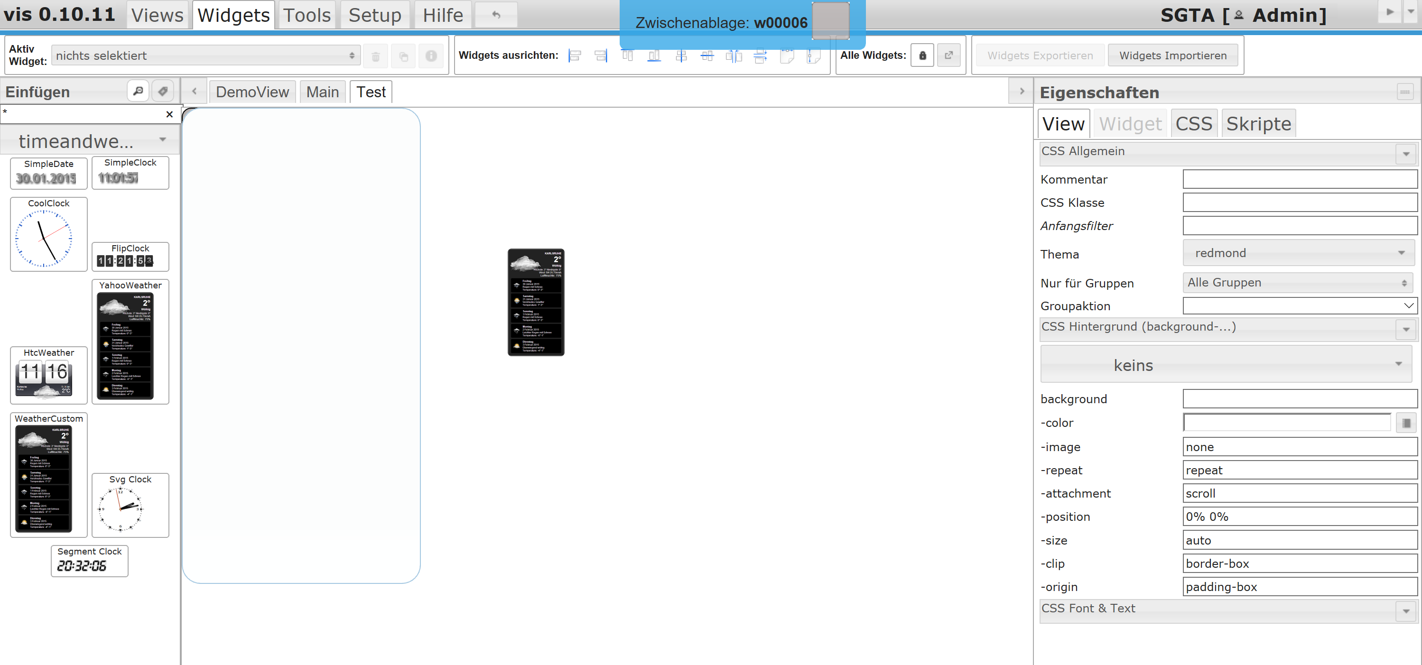The image size is (1422, 665).
Task: Distribute widgets with equal horizontal spacing
Action: 734,56
